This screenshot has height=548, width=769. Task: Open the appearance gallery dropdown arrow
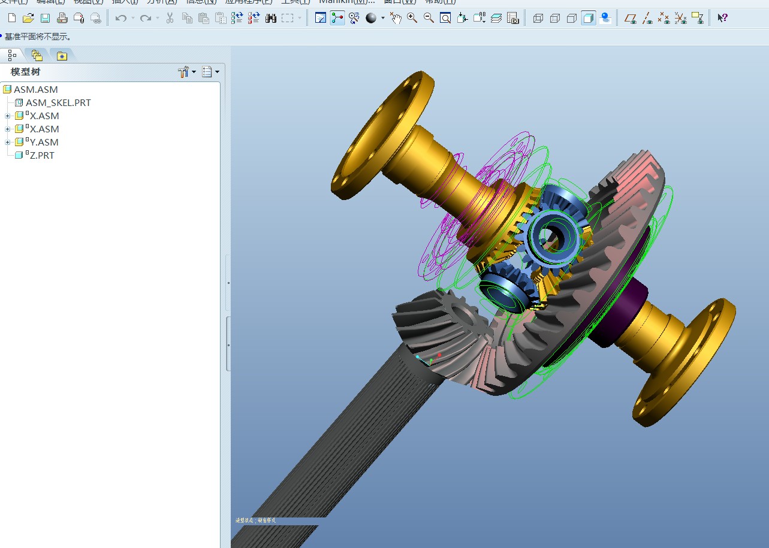coord(382,18)
